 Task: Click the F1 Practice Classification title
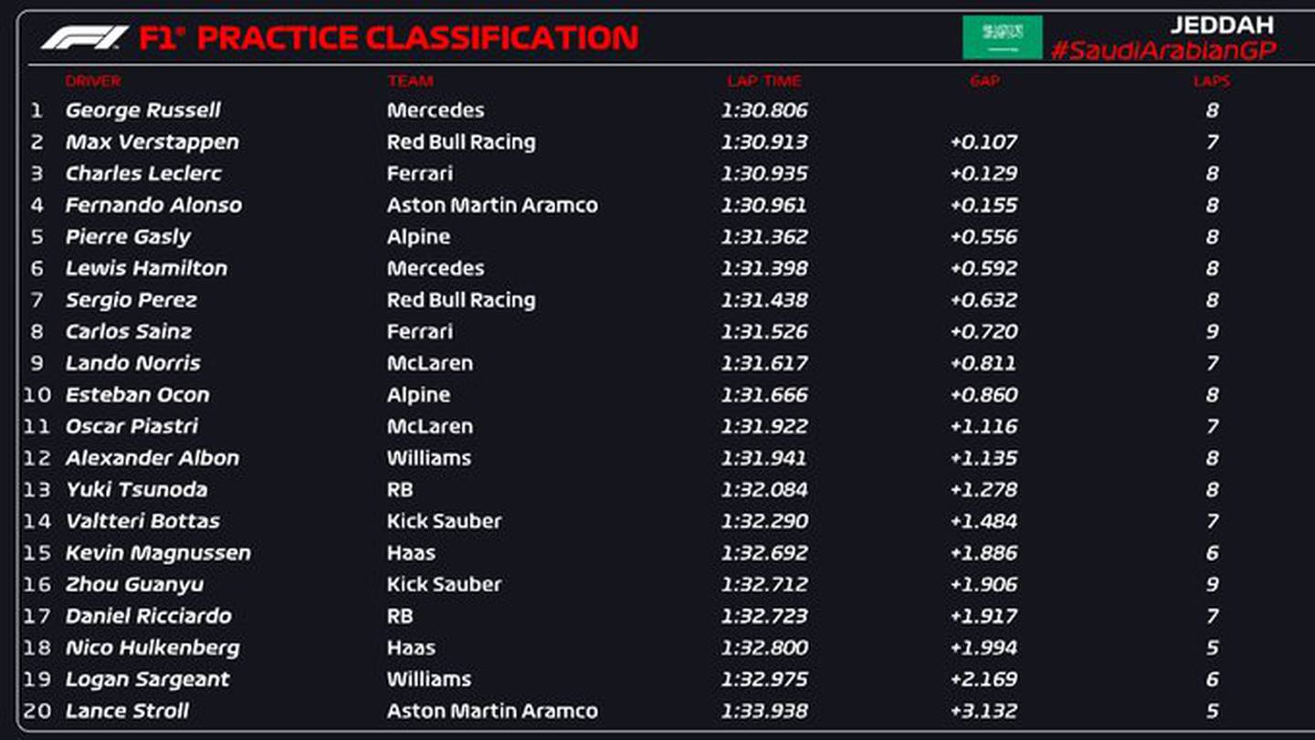click(x=388, y=37)
